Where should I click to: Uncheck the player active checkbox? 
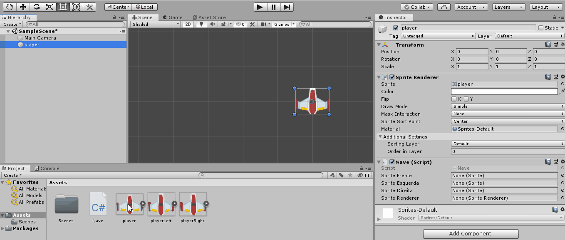(396, 28)
